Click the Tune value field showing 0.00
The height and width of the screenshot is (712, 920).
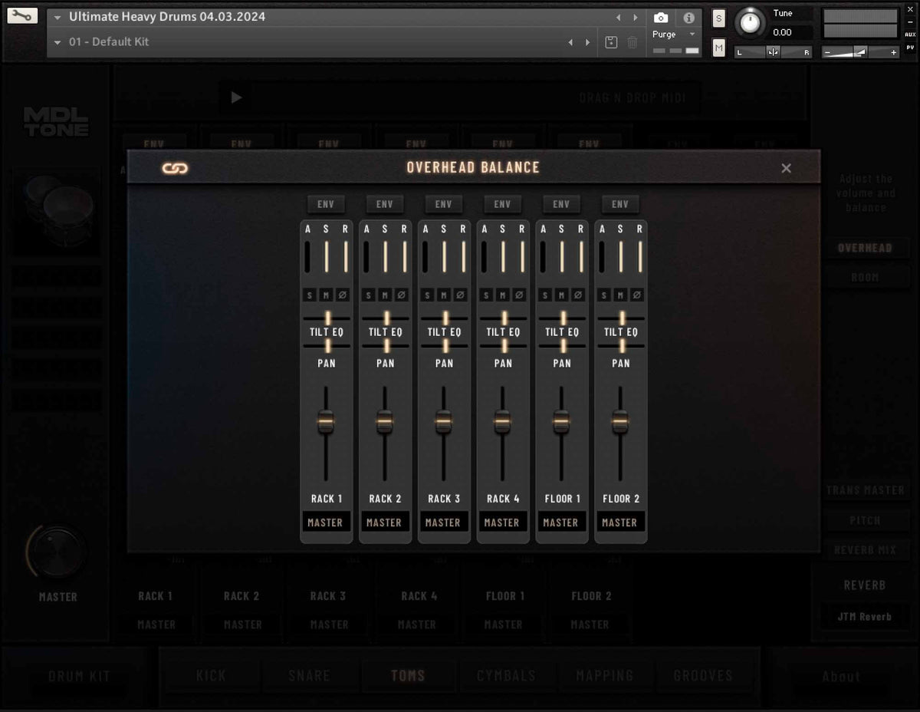tap(792, 32)
